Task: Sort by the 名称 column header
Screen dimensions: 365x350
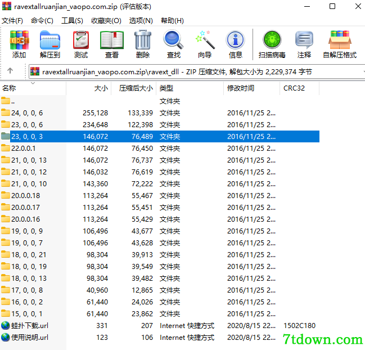Action: click(33, 88)
